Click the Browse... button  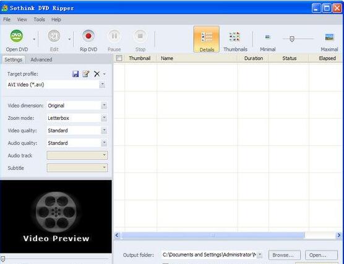[285, 255]
